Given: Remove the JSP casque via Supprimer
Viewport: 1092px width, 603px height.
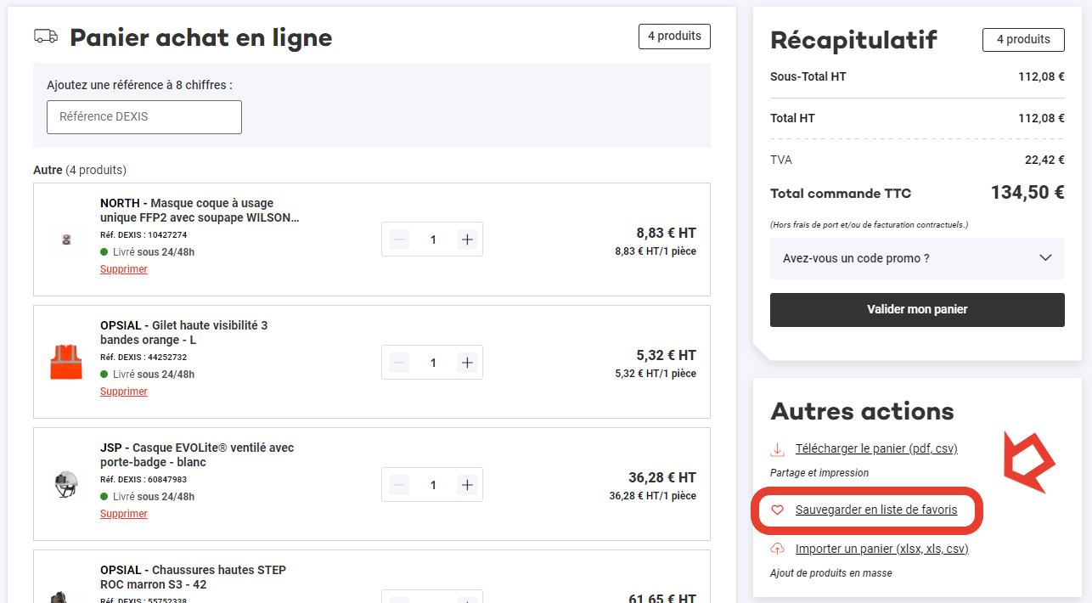Looking at the screenshot, I should coord(124,514).
